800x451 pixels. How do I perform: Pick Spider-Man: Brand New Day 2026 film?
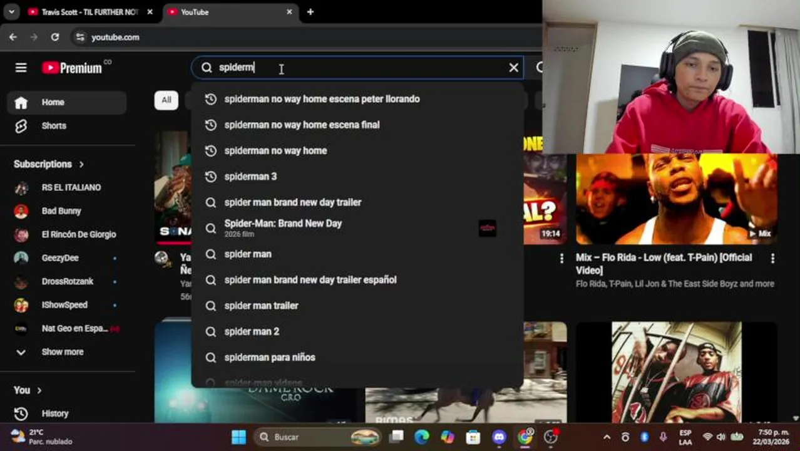click(357, 228)
